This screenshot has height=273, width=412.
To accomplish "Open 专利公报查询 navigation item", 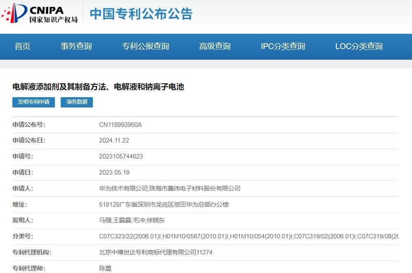I will [145, 47].
